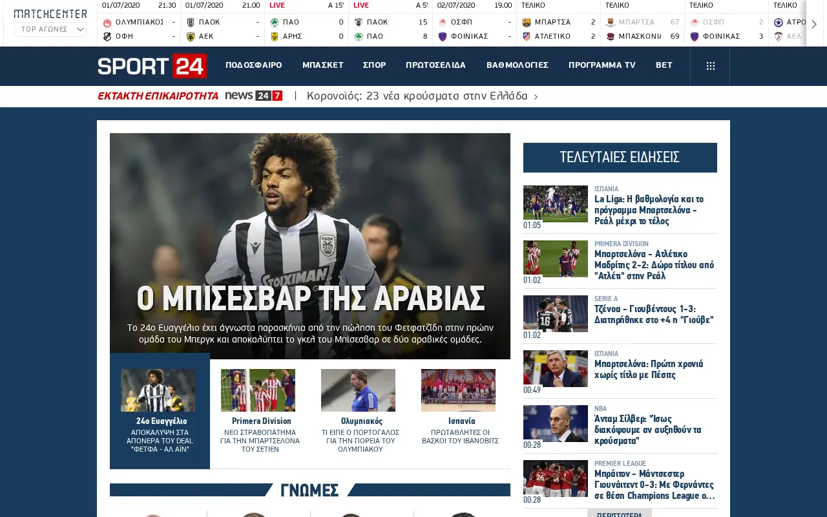Open Μπράιτον - Μάντσεστερ Γιουνάιτεντ 0-3 article
Image resolution: width=827 pixels, height=517 pixels.
654,485
